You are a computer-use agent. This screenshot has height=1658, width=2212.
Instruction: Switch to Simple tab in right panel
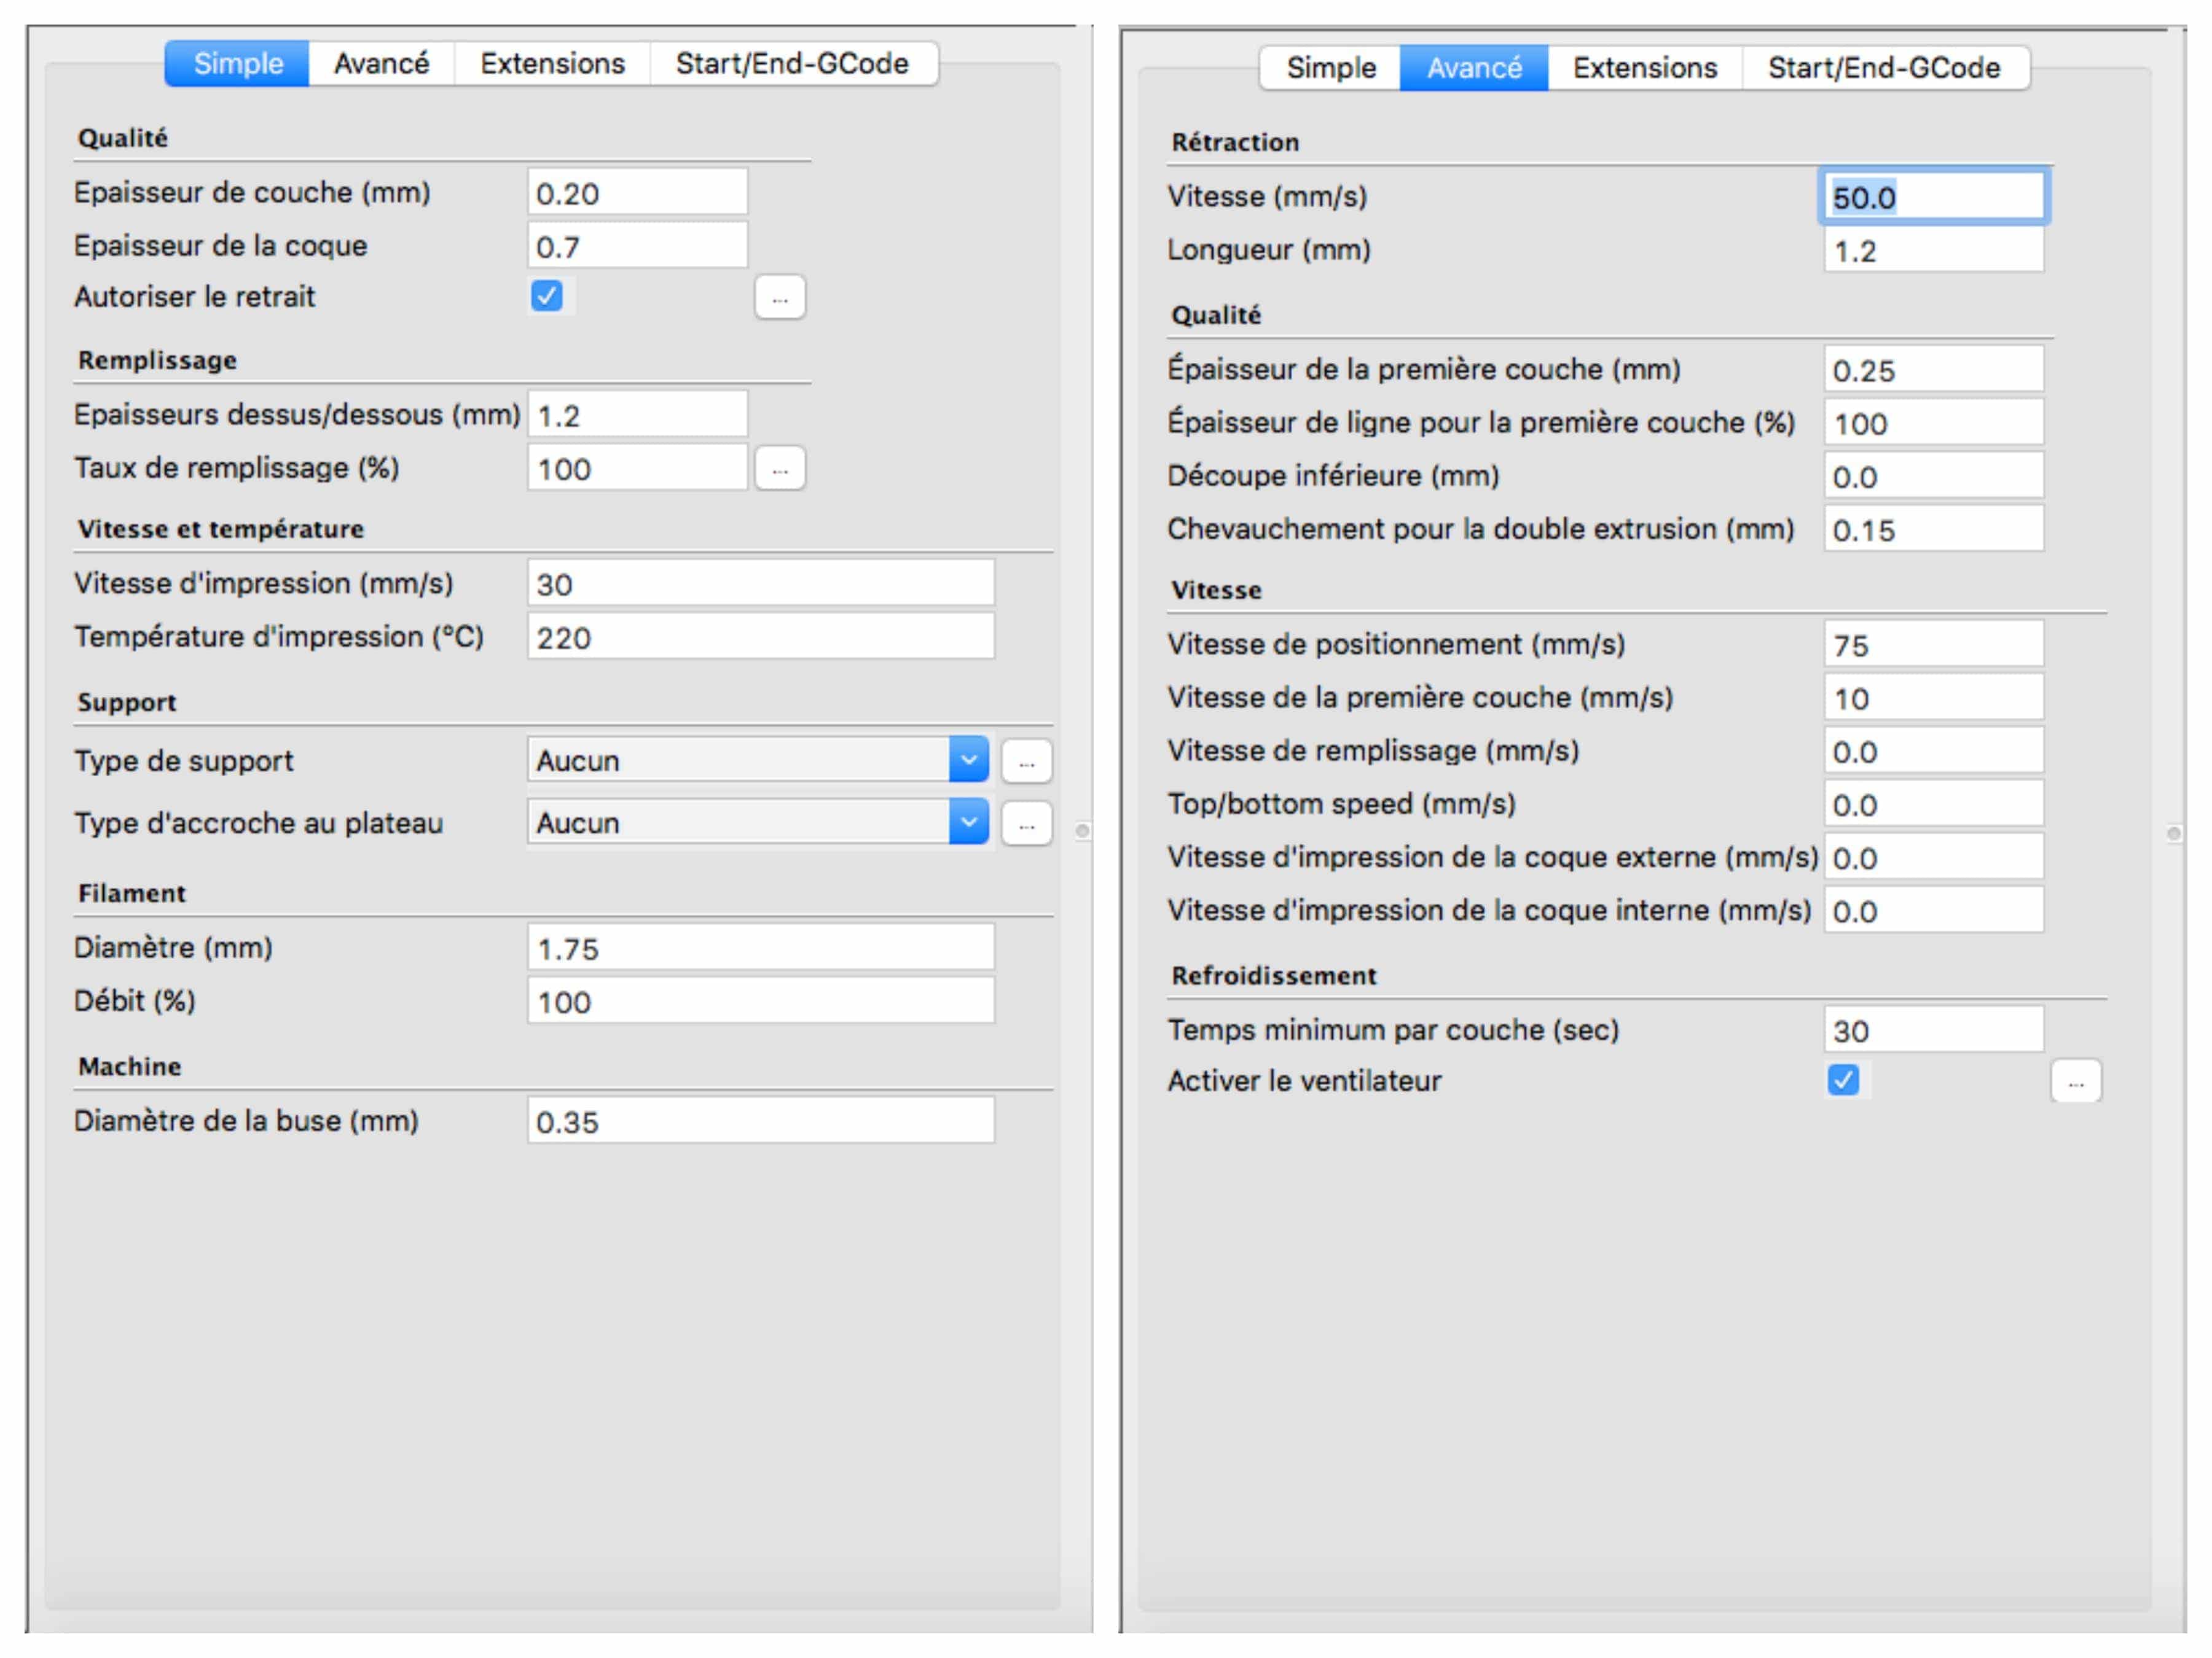coord(1330,68)
